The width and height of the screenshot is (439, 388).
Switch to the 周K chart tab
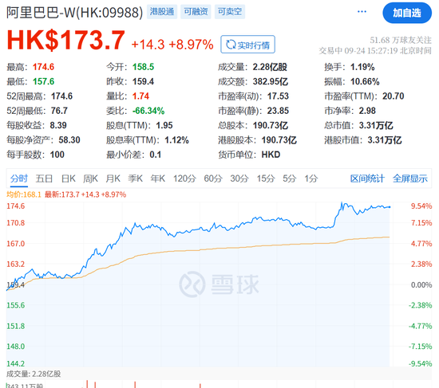click(90, 178)
